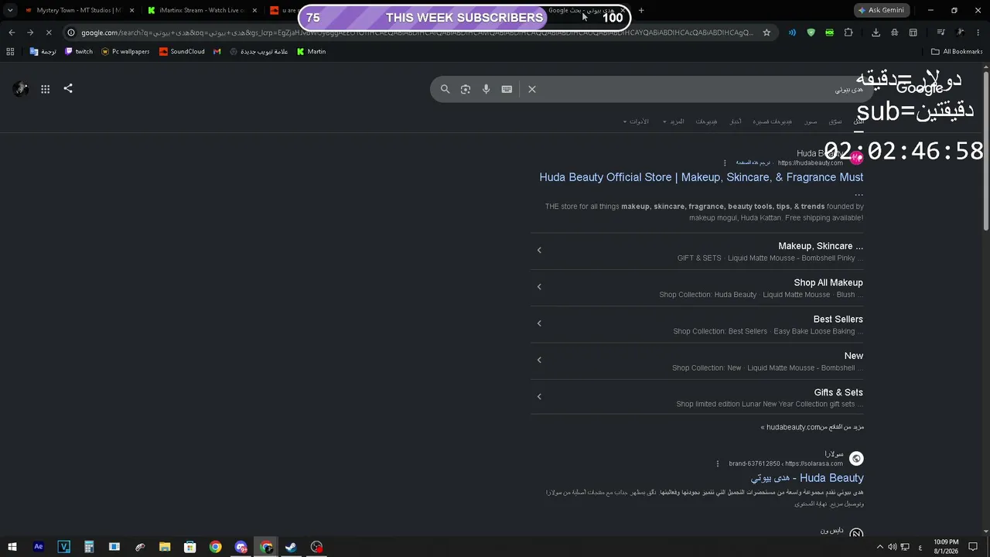Open Gmail bookmark icon
Viewport: 990px width, 557px height.
(x=217, y=52)
